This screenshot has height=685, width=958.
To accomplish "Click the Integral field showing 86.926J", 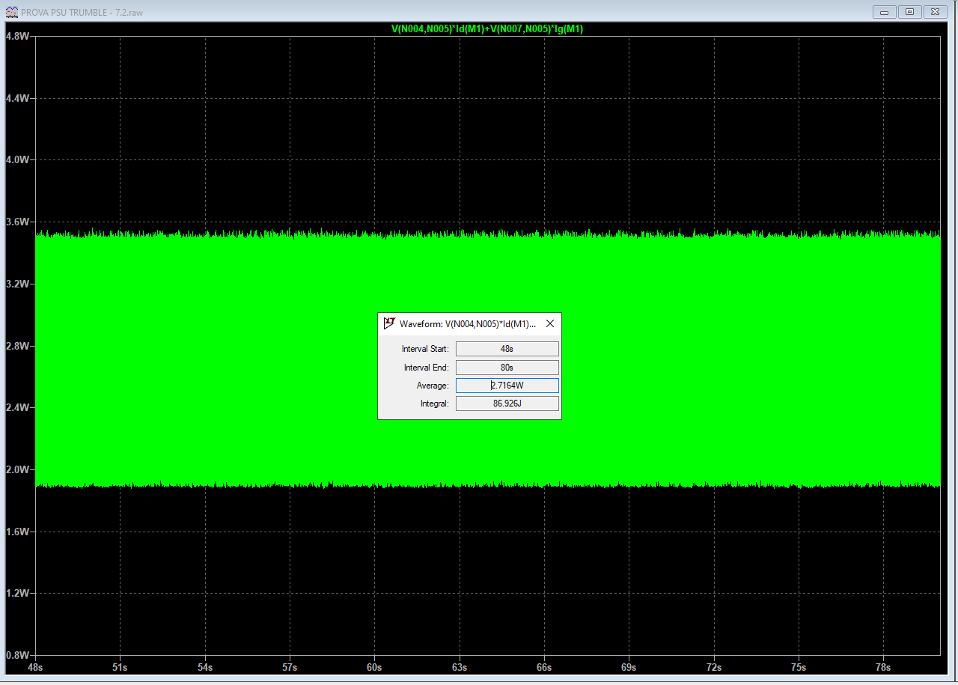I will [x=507, y=404].
